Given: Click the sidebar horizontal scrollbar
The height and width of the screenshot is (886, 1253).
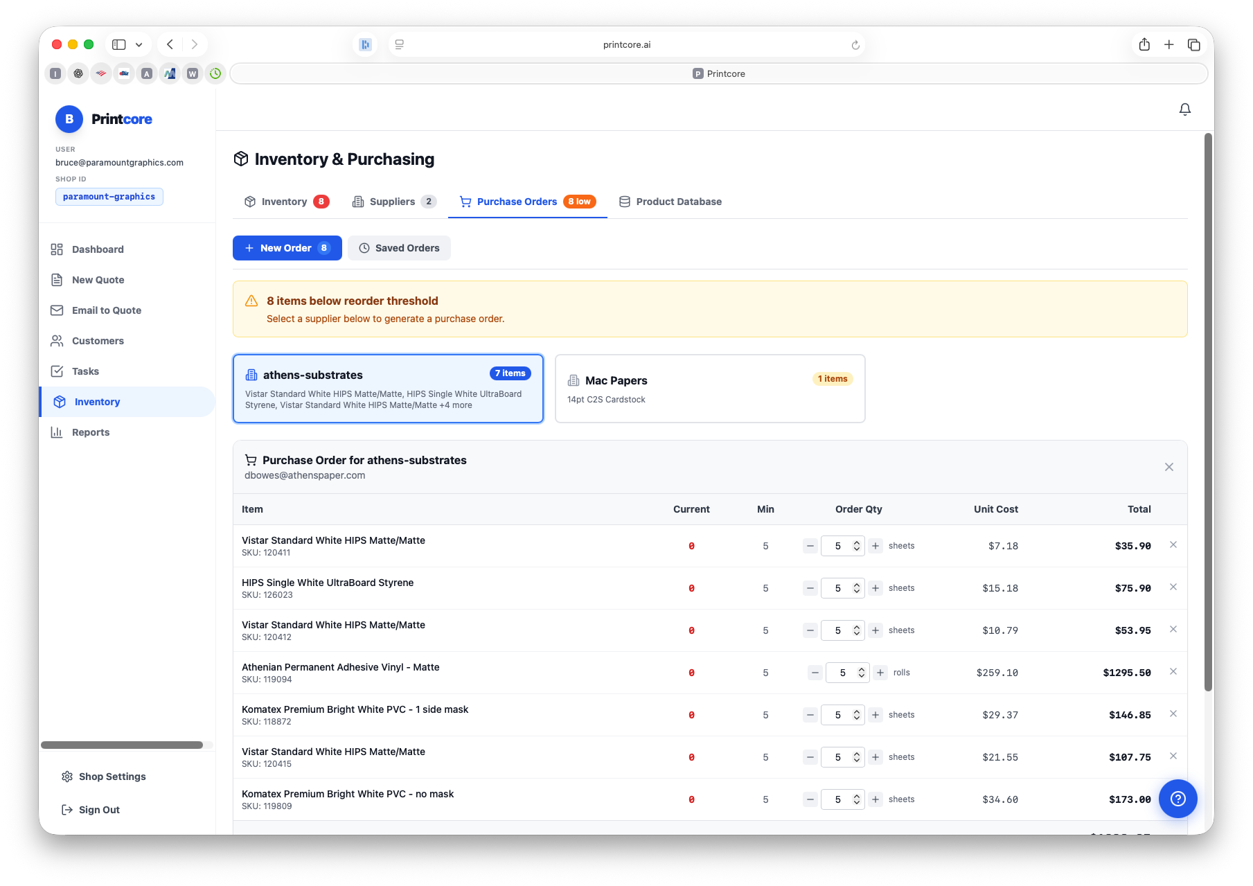Looking at the screenshot, I should [122, 745].
